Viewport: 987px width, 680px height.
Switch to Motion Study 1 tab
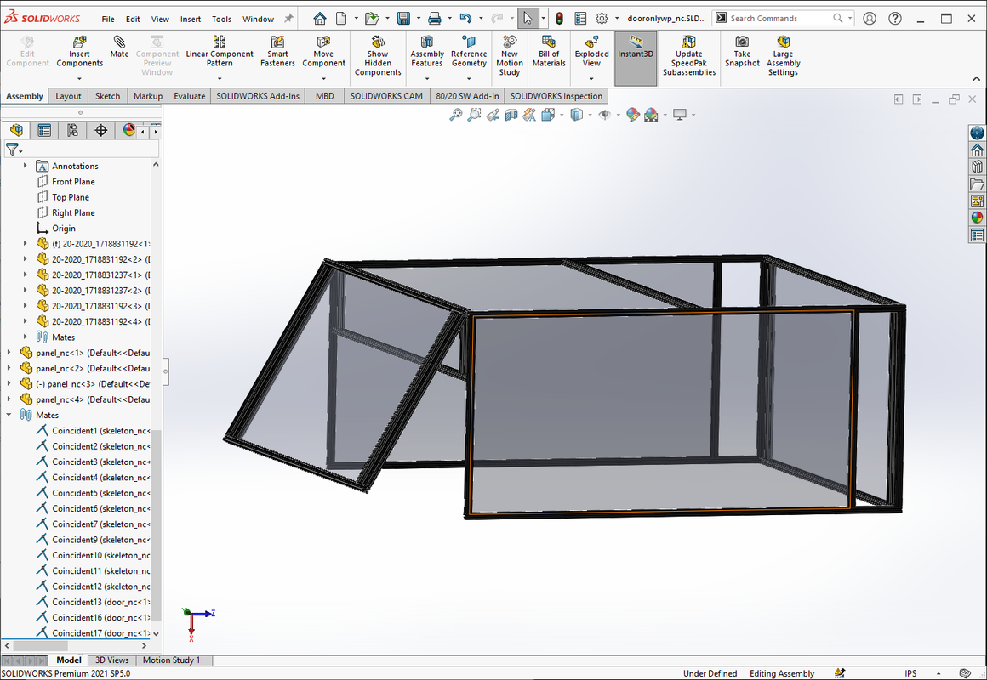point(171,660)
